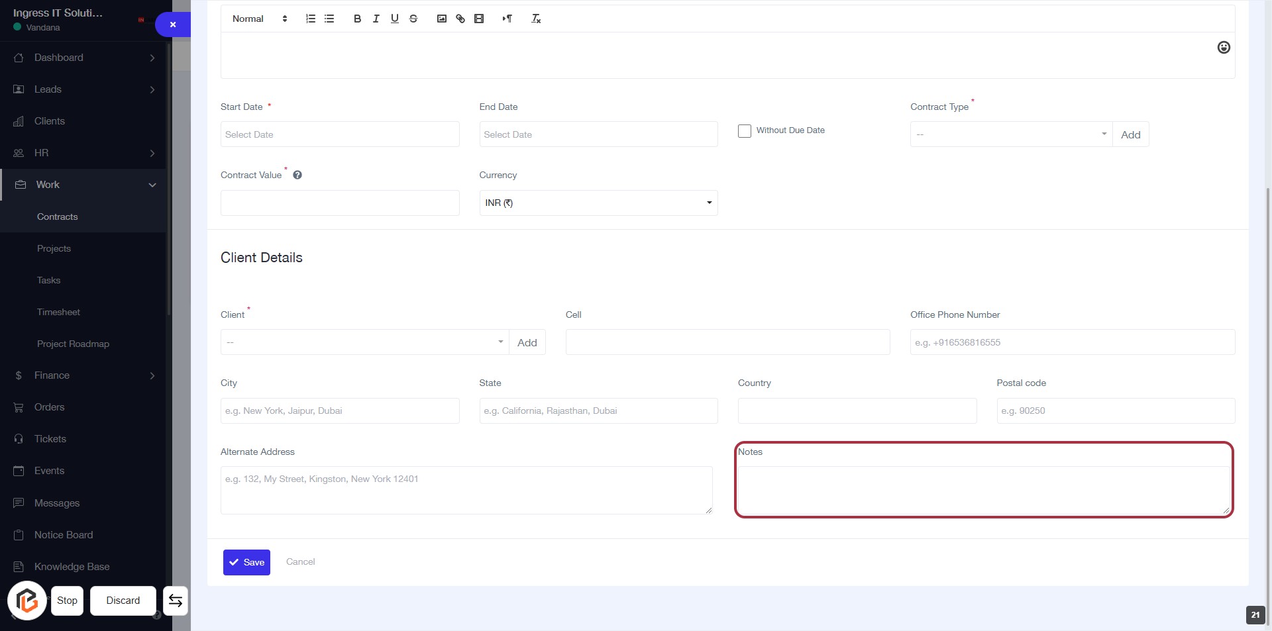This screenshot has width=1272, height=631.
Task: Save the contract form
Action: 246,562
